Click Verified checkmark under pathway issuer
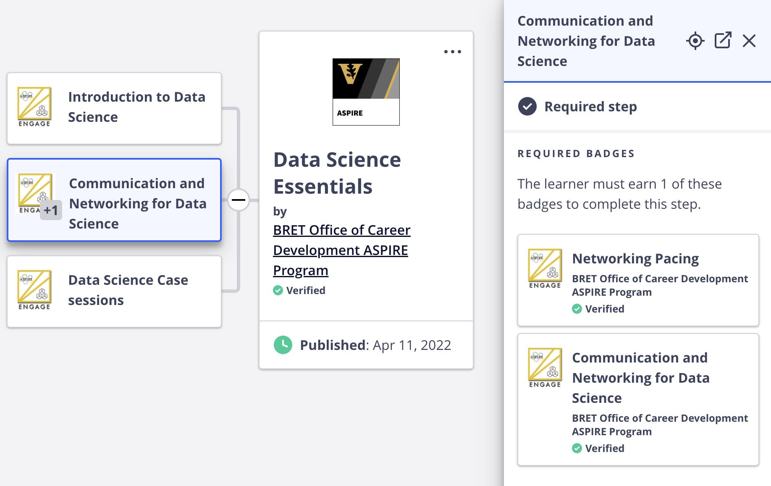 pyautogui.click(x=278, y=290)
